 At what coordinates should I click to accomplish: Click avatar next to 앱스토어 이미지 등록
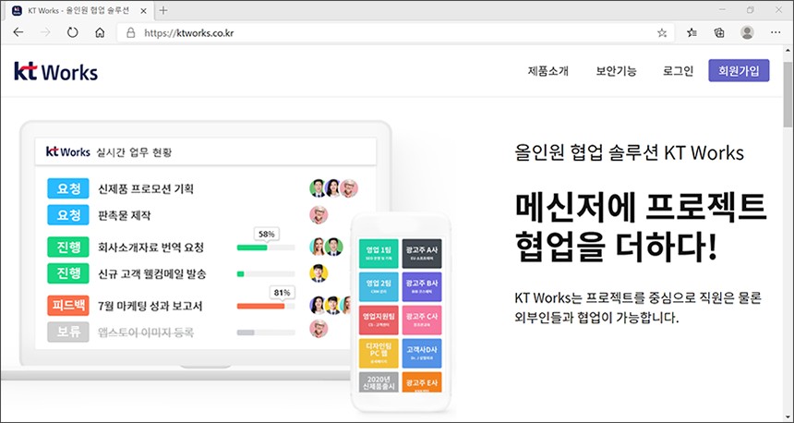pyautogui.click(x=319, y=329)
